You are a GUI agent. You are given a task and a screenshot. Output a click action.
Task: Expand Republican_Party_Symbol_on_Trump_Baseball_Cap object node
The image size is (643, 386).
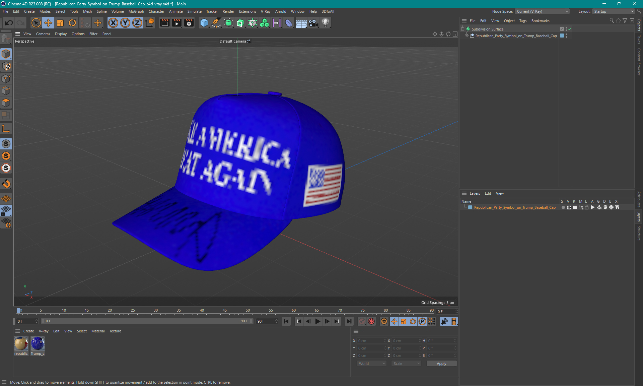pos(466,36)
